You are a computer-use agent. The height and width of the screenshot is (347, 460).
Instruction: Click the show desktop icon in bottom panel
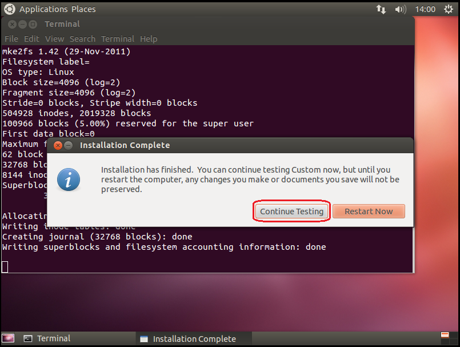(9, 338)
